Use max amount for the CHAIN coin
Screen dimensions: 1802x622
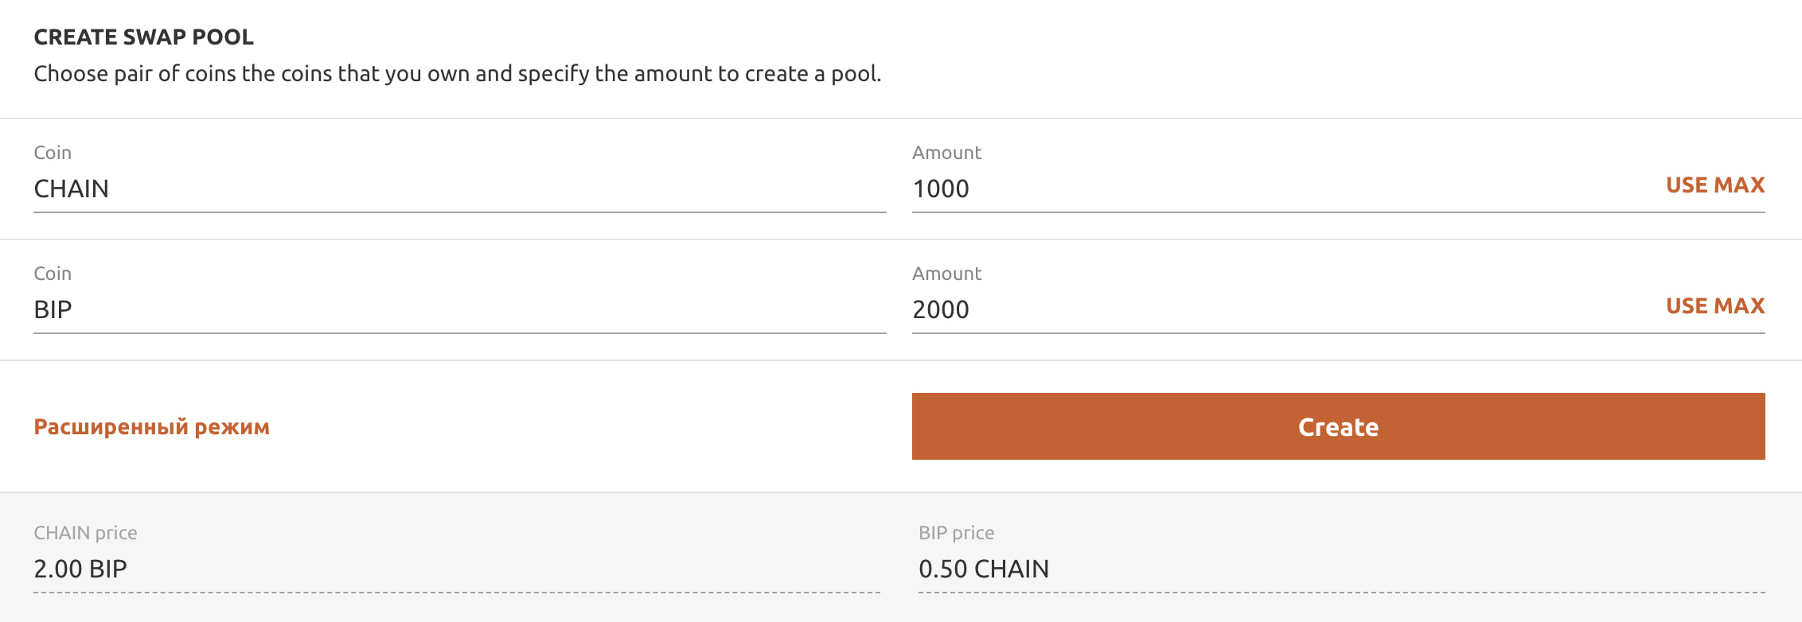(x=1715, y=185)
